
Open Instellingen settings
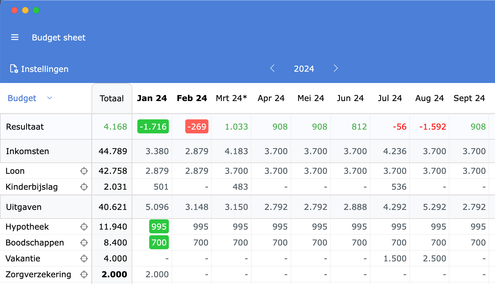click(39, 69)
